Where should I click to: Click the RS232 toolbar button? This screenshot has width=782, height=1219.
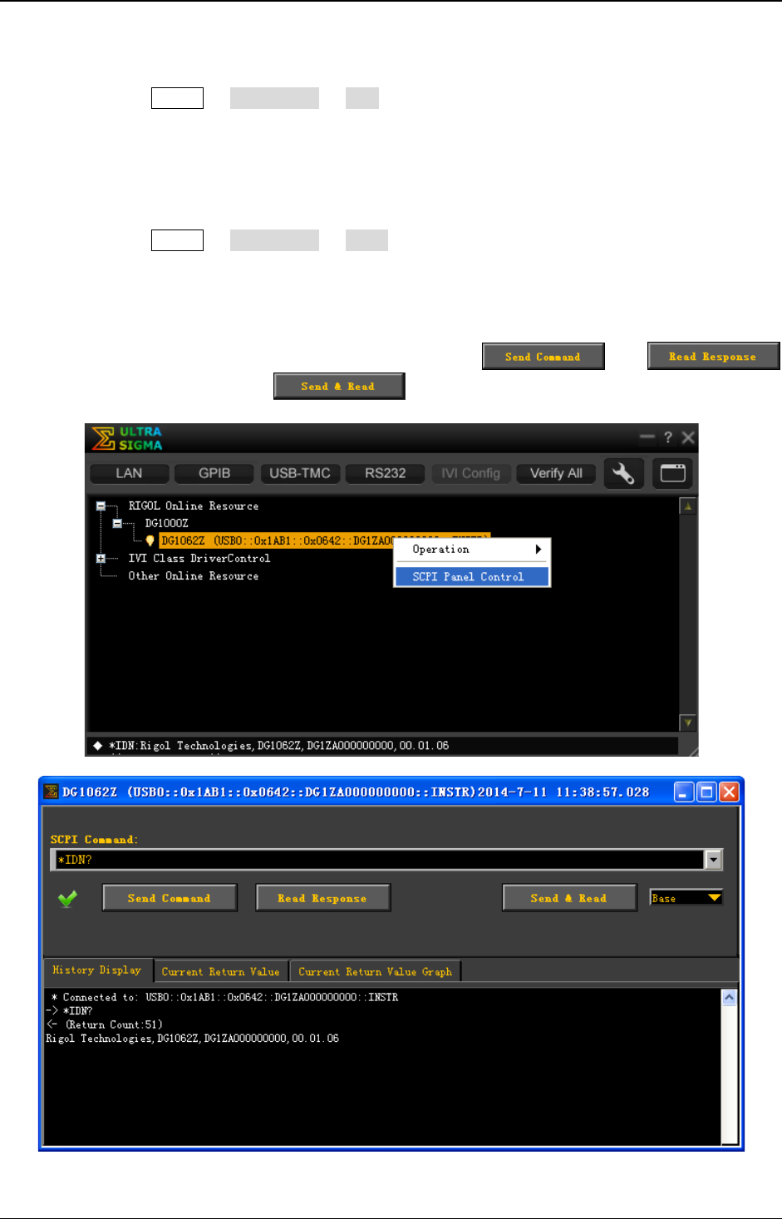(386, 473)
